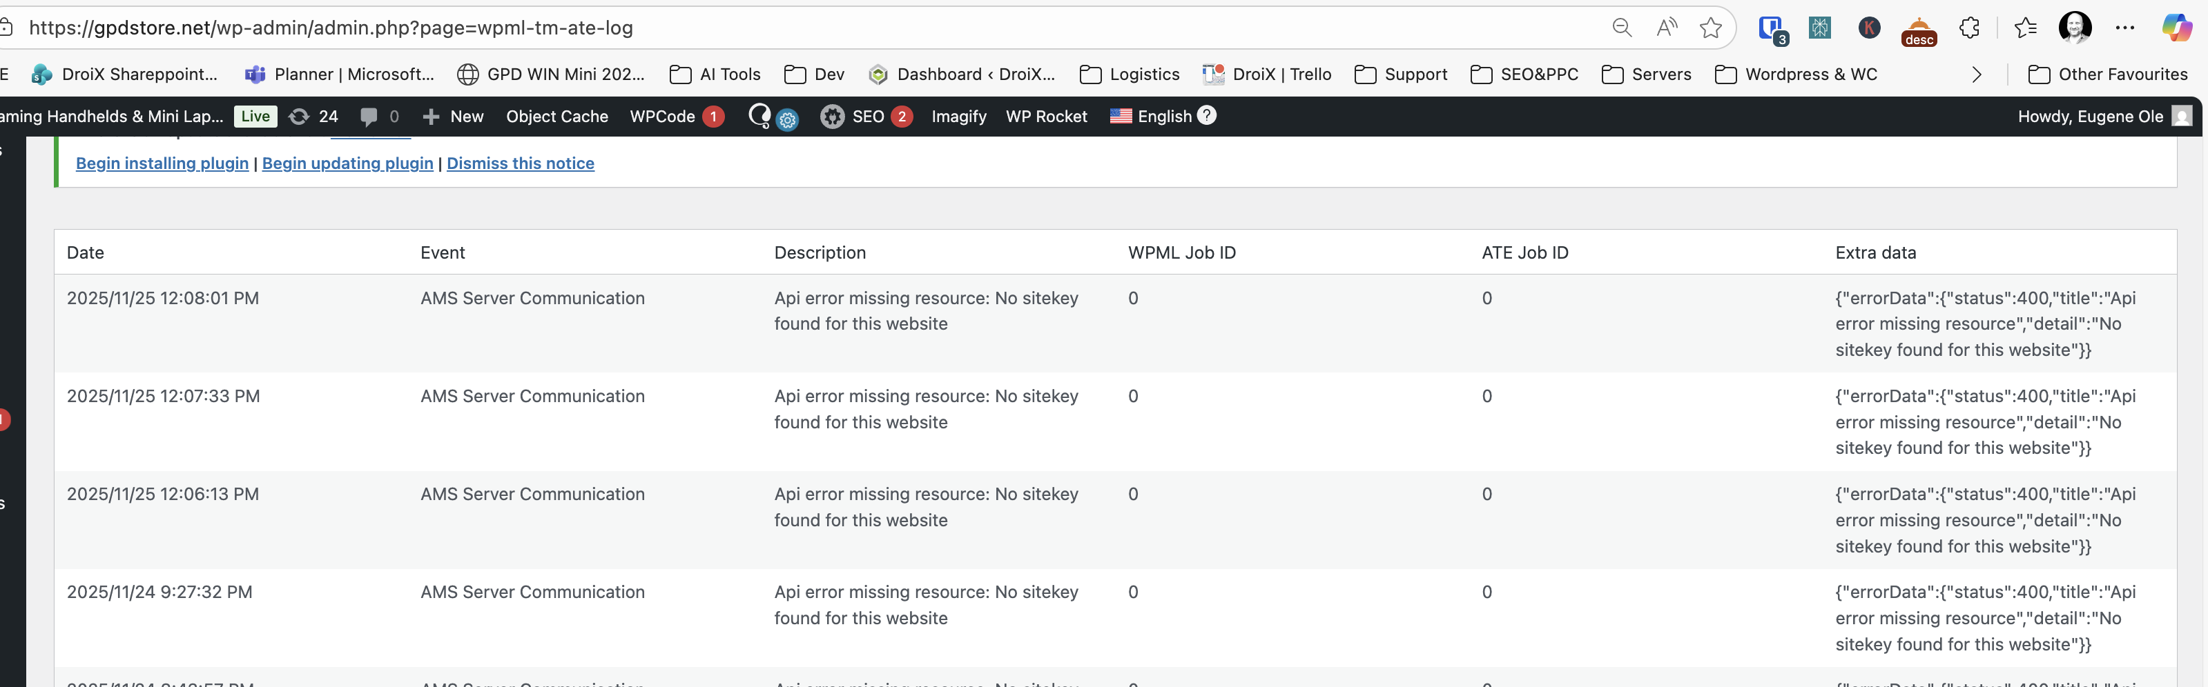Screen dimensions: 2208x687
Task: Open the AI Tools bookmark folder
Action: coord(715,74)
